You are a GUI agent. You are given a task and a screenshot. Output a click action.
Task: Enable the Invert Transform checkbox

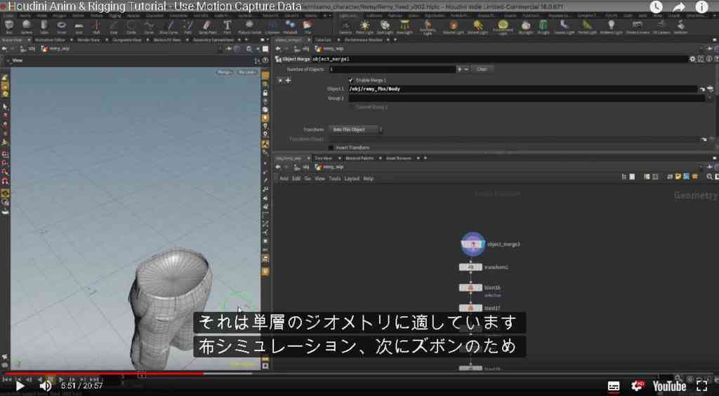pos(331,148)
